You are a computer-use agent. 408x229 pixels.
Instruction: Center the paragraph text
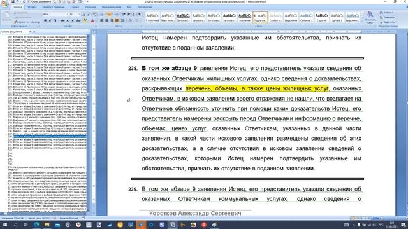[106, 20]
